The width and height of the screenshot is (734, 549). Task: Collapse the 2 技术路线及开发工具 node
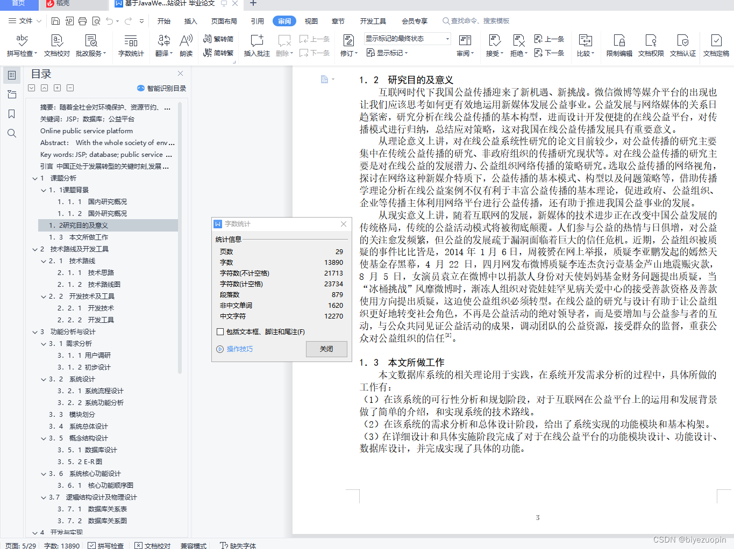pos(35,249)
